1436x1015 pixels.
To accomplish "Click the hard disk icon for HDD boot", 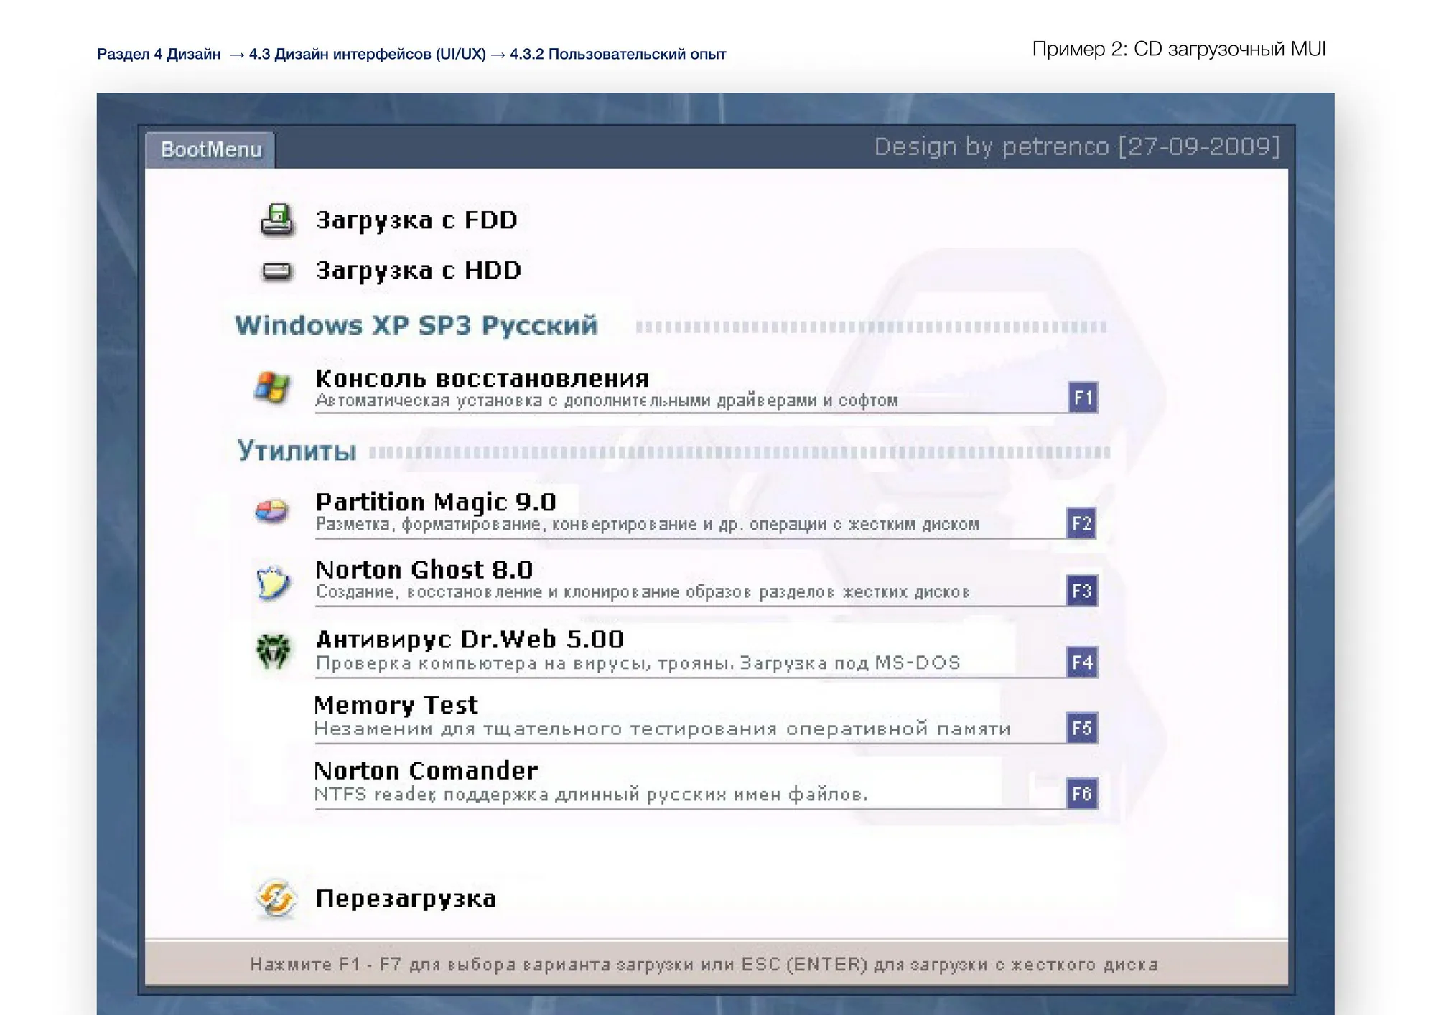I will pyautogui.click(x=276, y=271).
